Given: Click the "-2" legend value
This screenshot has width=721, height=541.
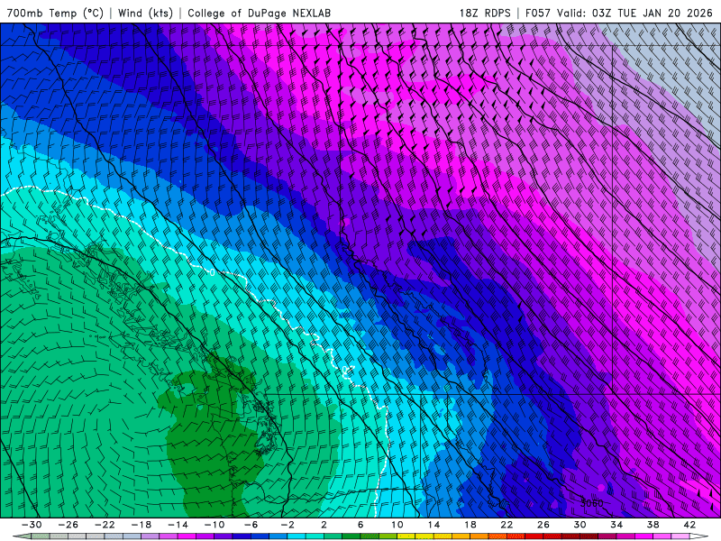Looking at the screenshot, I should tap(287, 525).
